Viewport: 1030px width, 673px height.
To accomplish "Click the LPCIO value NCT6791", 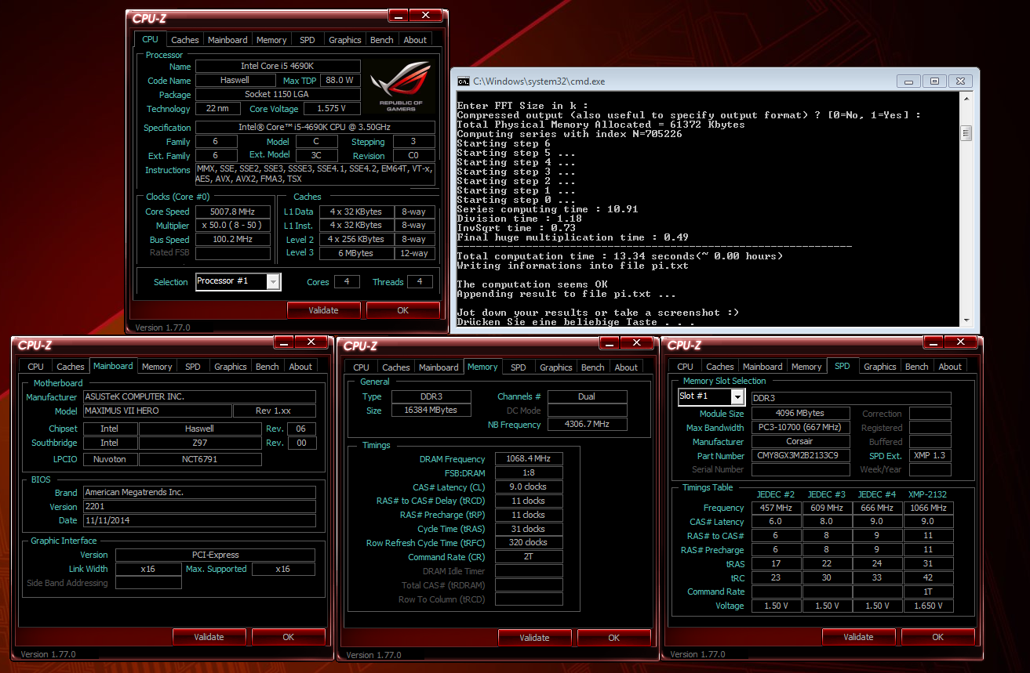I will click(x=200, y=459).
